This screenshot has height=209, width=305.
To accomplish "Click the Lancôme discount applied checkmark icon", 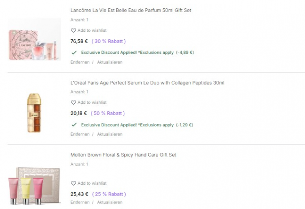I will click(x=74, y=52).
